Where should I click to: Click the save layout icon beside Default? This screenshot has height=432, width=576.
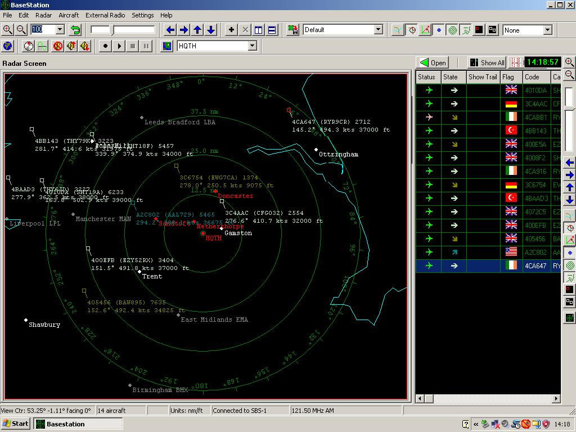[x=292, y=30]
